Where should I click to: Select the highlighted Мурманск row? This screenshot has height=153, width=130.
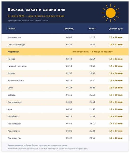[65, 52]
